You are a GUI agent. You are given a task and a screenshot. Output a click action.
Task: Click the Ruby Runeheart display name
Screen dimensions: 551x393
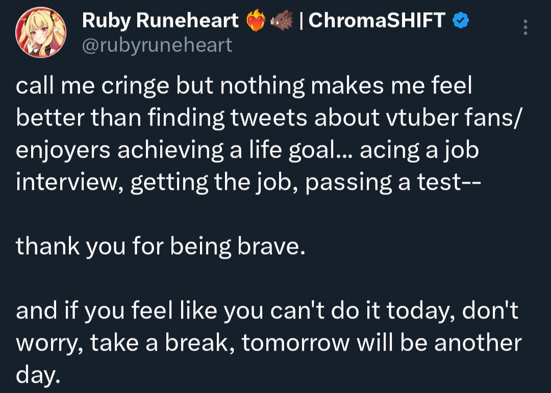(x=160, y=20)
